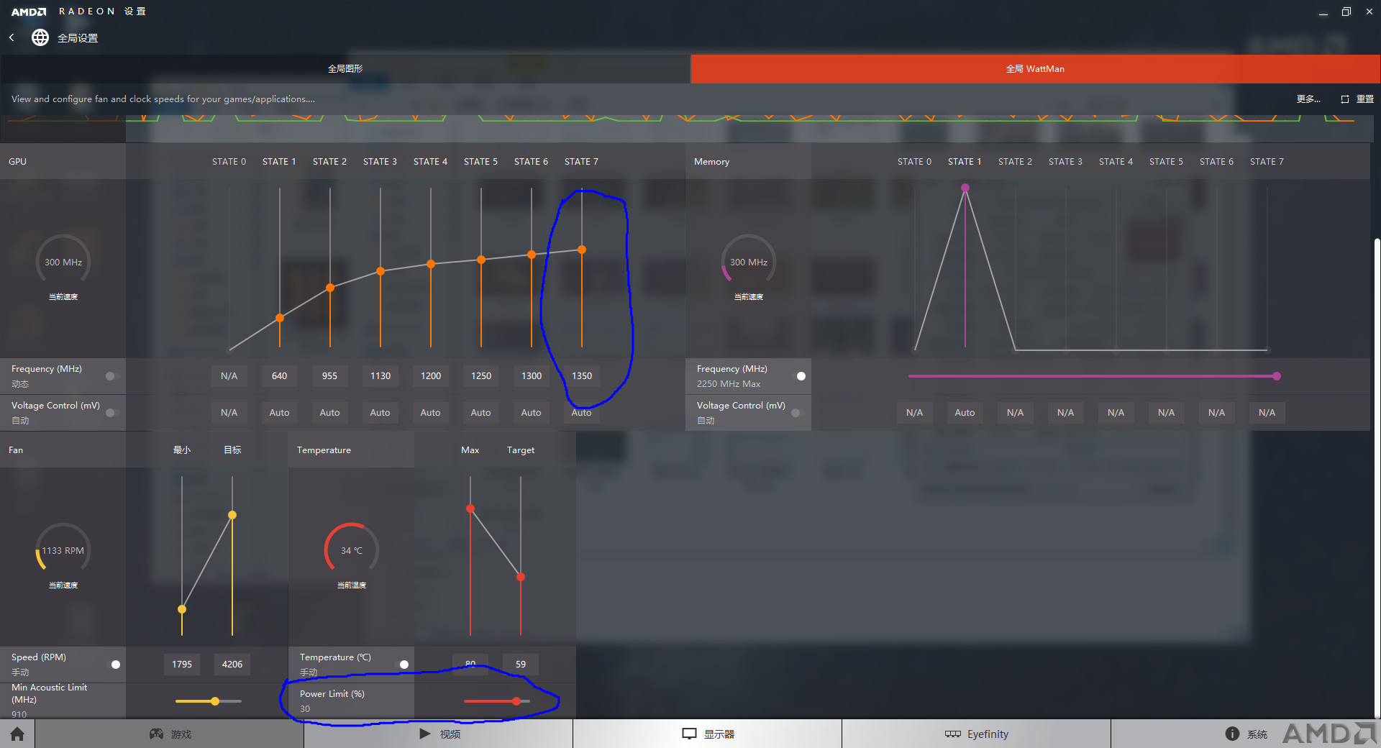Select the 全局 WattMan tab
The image size is (1381, 748).
pyautogui.click(x=1036, y=69)
